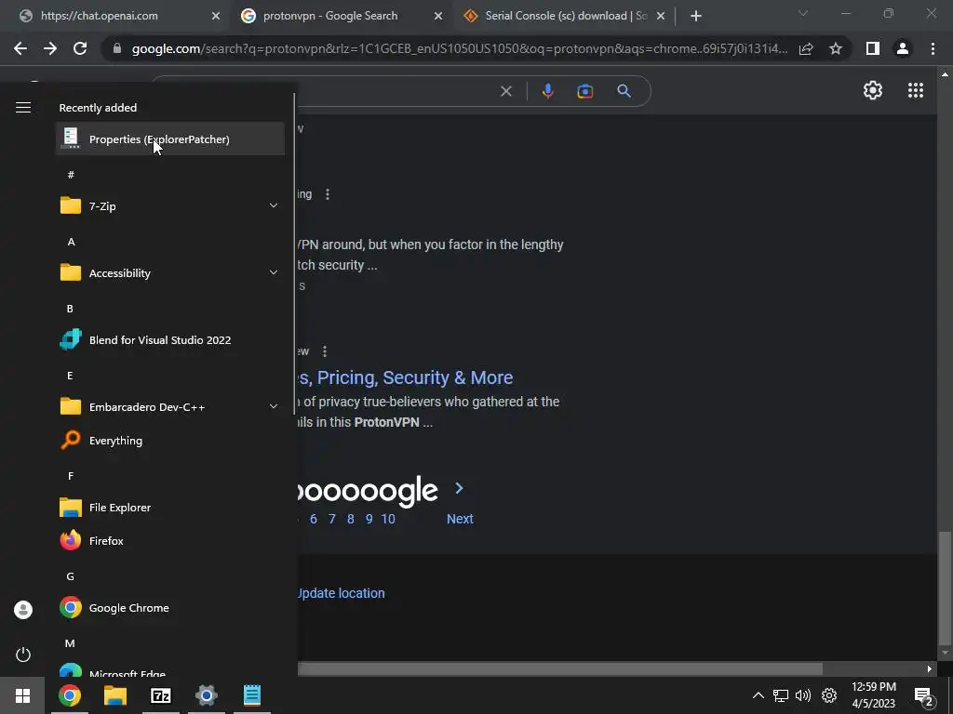The height and width of the screenshot is (714, 953).
Task: Open the user account icon in Start
Action: pyautogui.click(x=23, y=610)
